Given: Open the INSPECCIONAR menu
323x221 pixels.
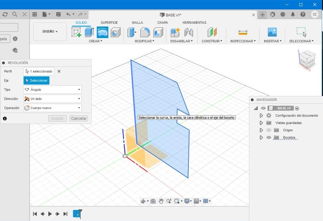Looking at the screenshot, I should tap(243, 41).
